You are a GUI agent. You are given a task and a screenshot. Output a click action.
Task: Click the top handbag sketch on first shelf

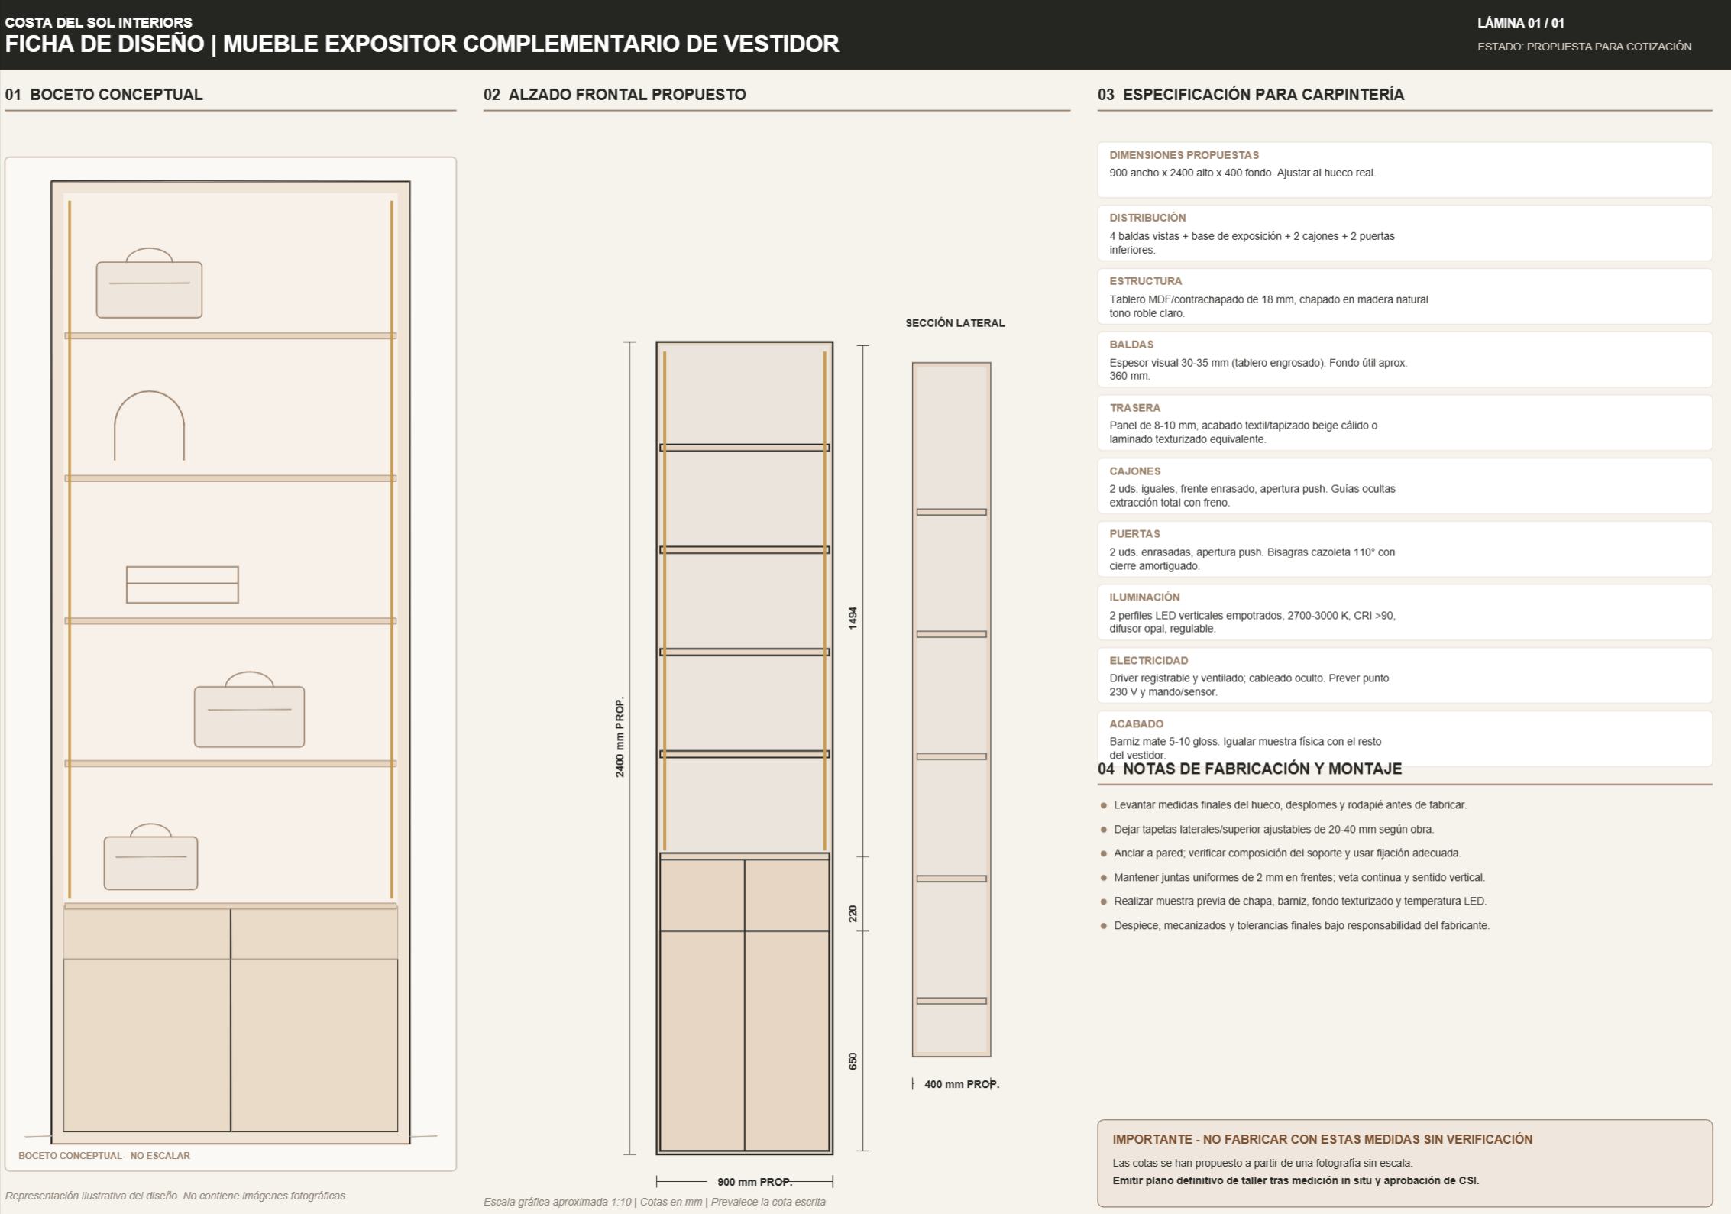point(149,283)
